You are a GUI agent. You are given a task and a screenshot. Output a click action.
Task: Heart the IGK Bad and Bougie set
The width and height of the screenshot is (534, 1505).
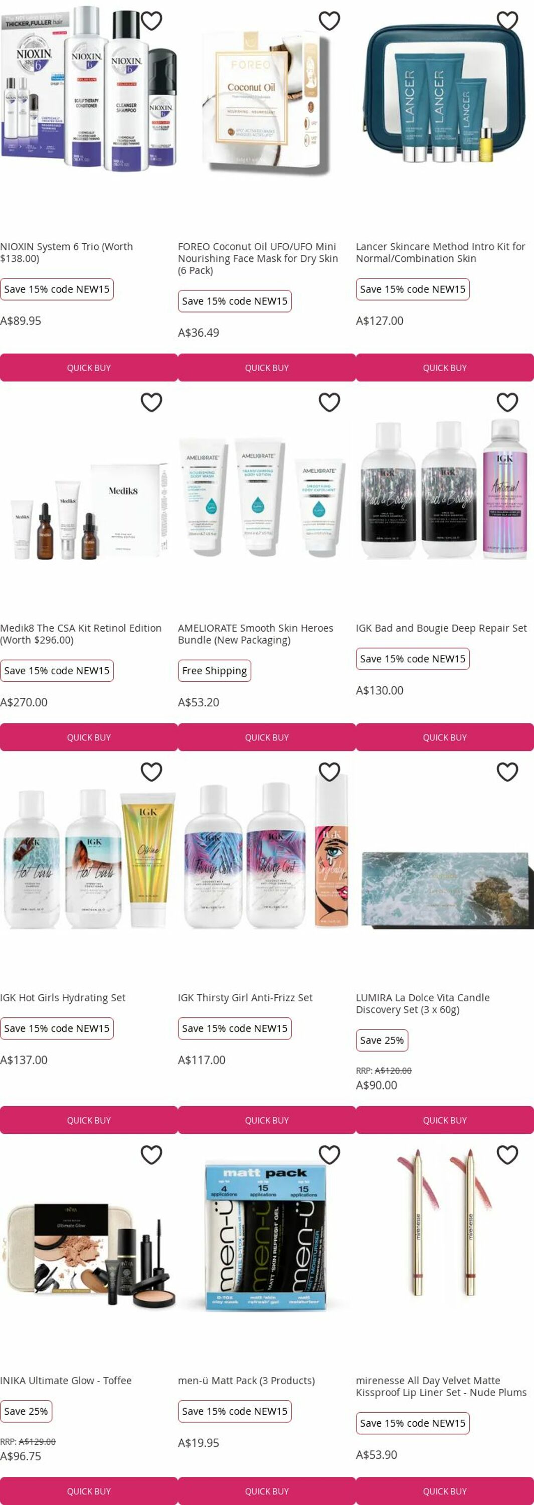pyautogui.click(x=507, y=402)
